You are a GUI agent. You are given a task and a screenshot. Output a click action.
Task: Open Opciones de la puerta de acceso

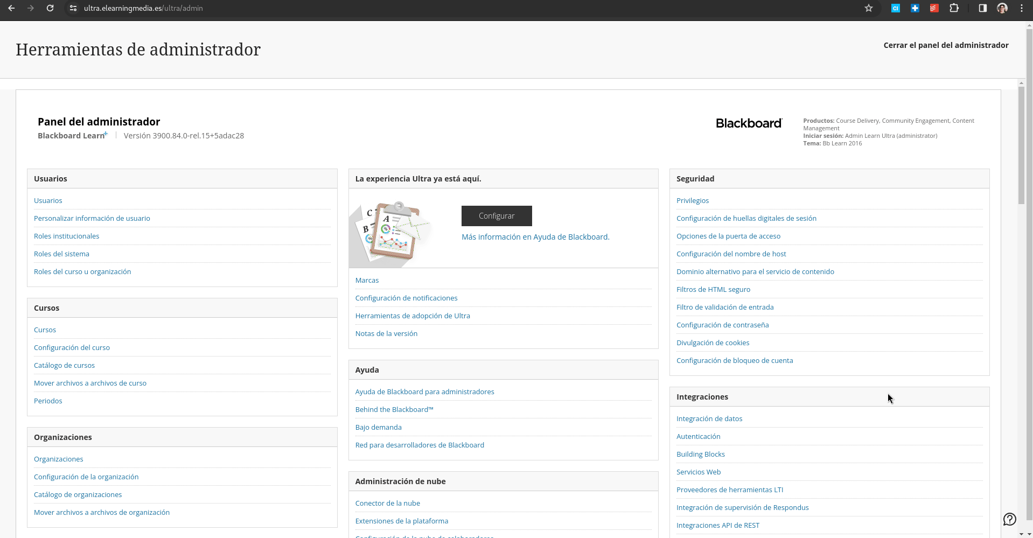[728, 236]
